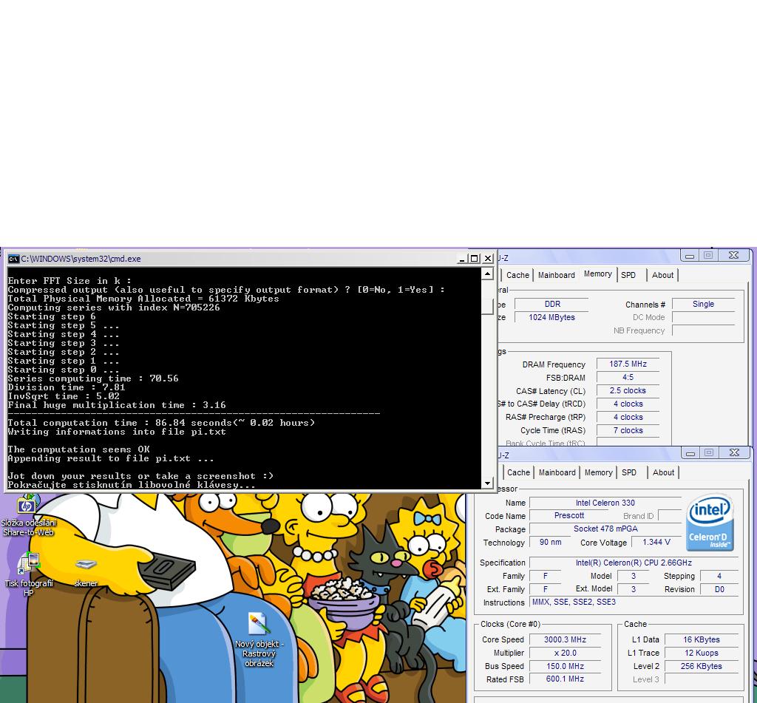Viewport: 757px width, 703px height.
Task: Click the Rated FSB 600.1 MHz value
Action: 565,679
